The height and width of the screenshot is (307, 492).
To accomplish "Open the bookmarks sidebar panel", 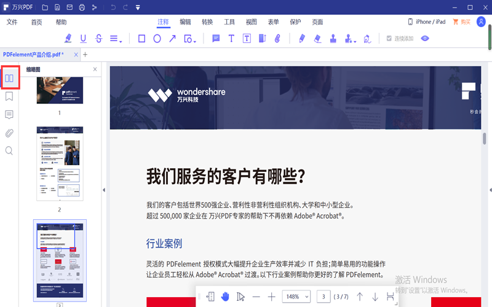I will click(9, 96).
